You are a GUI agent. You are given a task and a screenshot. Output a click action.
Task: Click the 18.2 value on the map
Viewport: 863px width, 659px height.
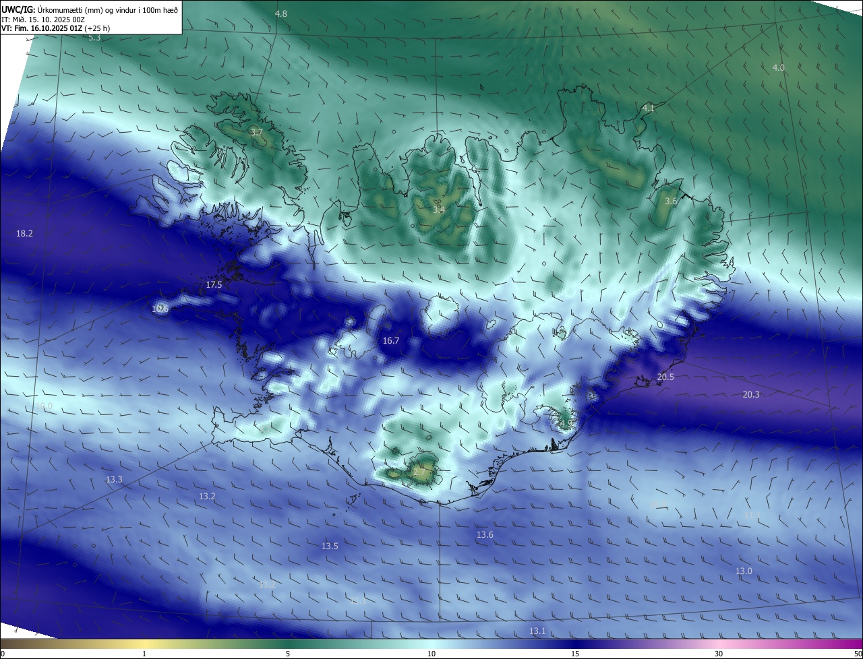coord(24,233)
